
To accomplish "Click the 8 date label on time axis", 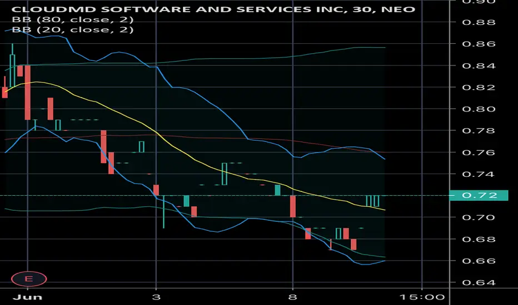I will (x=293, y=297).
